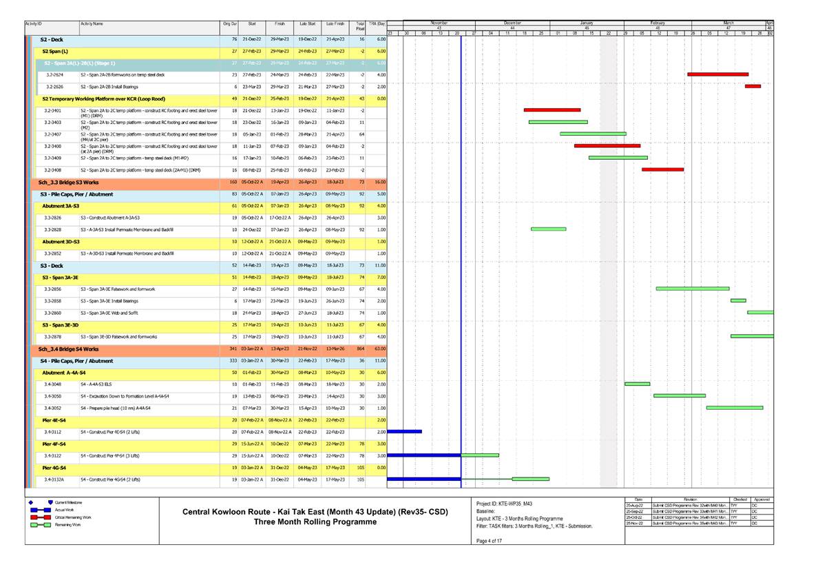The width and height of the screenshot is (820, 580).
Task: Click the Actual Work legend bar icon
Action: pyautogui.click(x=39, y=511)
